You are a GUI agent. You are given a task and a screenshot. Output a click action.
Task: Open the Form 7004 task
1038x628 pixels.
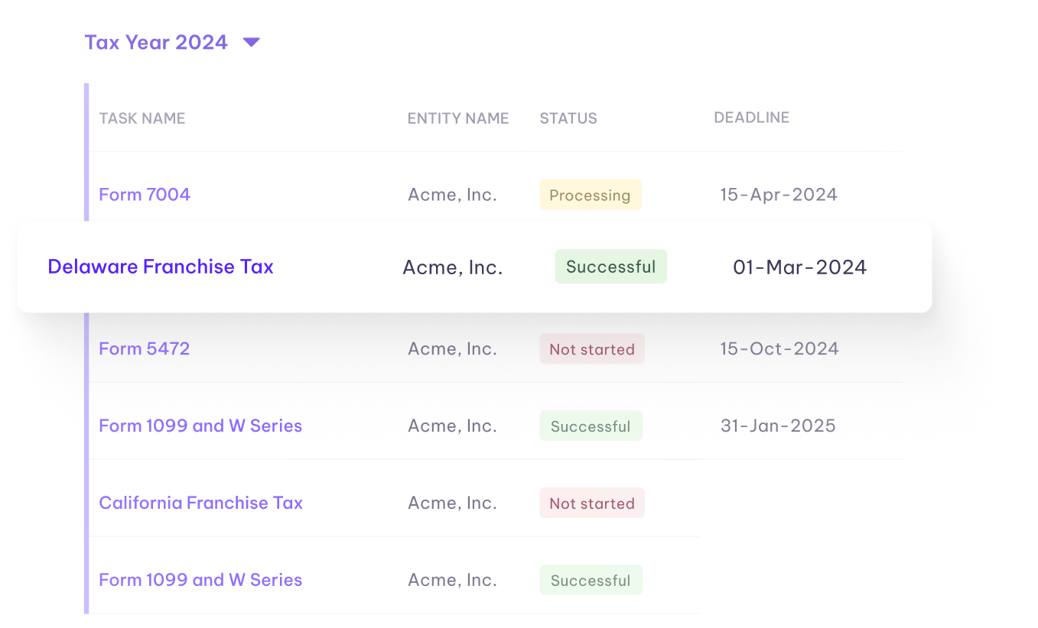click(144, 195)
